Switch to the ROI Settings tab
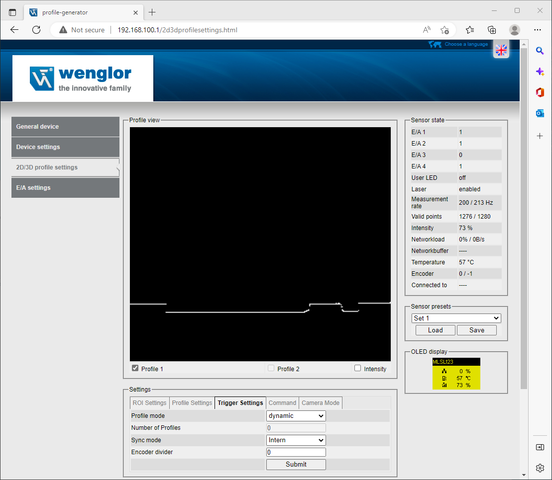 coord(149,403)
